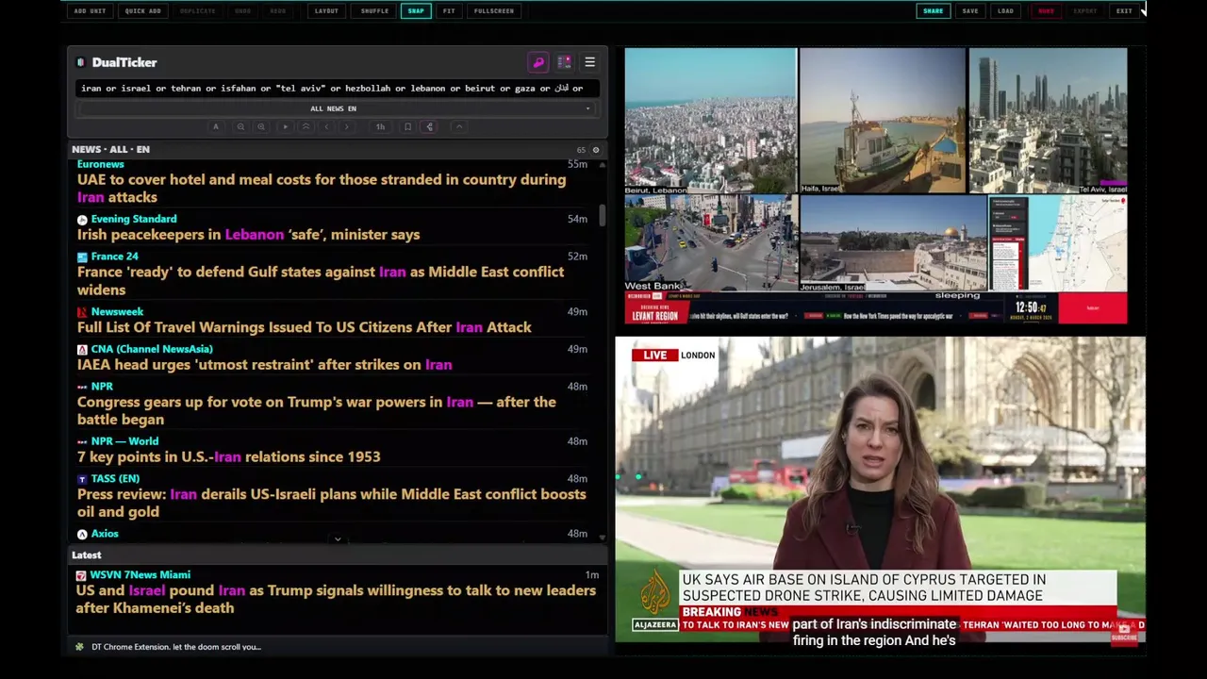Toggle the FIT button in top toolbar
The height and width of the screenshot is (679, 1207).
point(449,11)
